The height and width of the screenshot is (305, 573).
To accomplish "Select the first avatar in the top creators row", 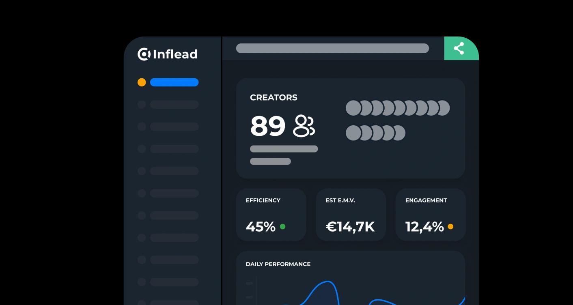I will tap(353, 108).
